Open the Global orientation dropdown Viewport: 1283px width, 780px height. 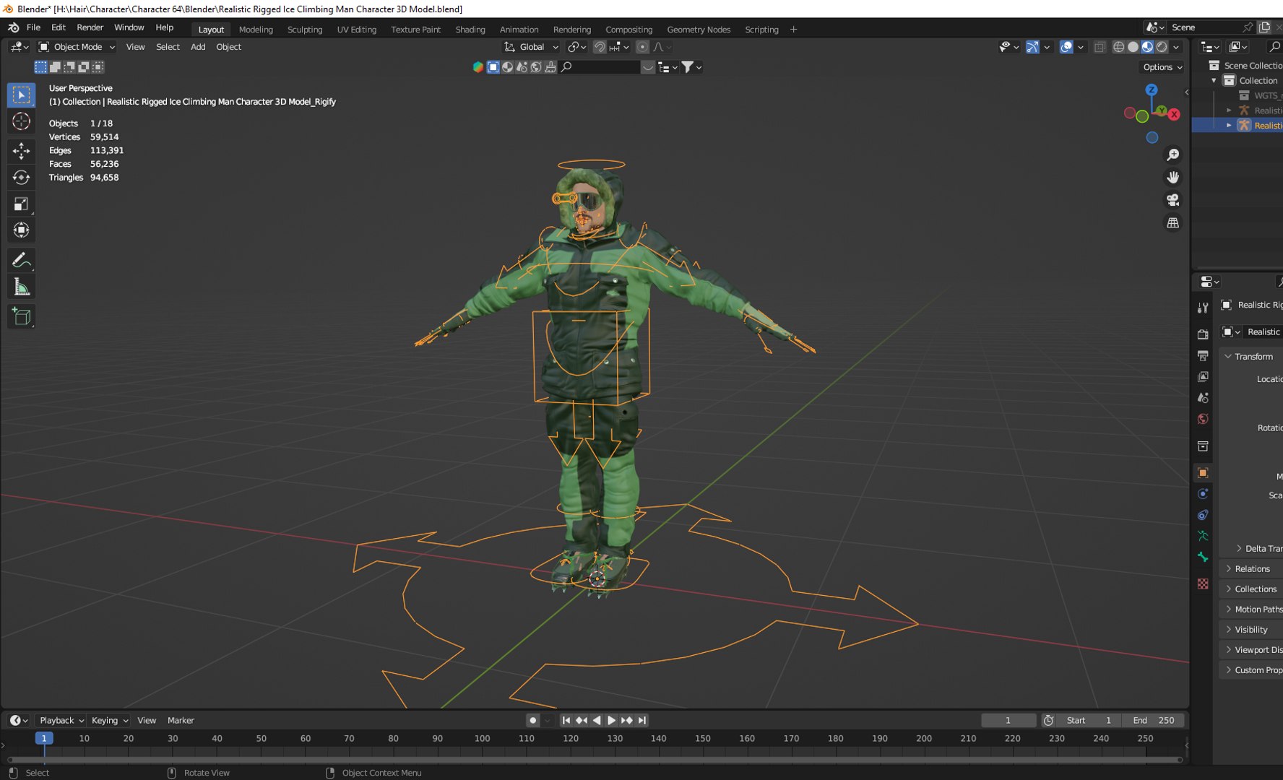coord(531,47)
